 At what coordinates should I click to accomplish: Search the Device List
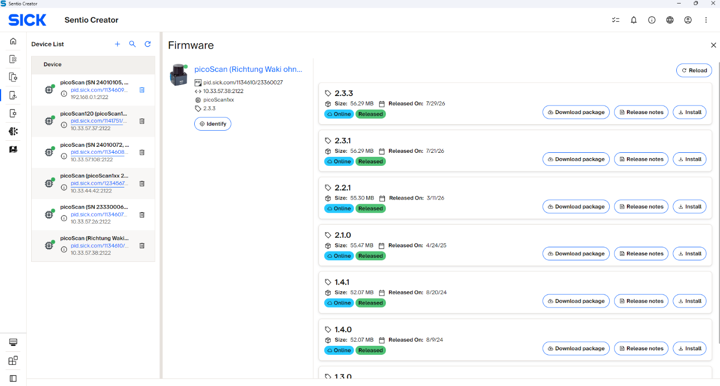(x=132, y=44)
